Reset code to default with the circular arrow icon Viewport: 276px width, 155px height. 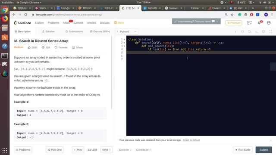[250, 31]
